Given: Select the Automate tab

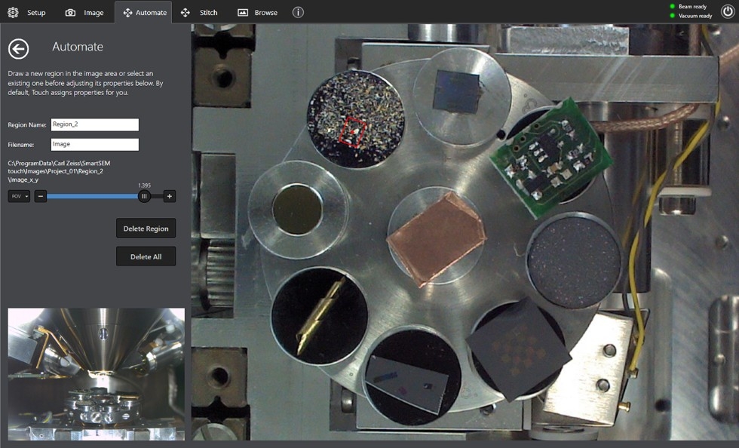Looking at the screenshot, I should pyautogui.click(x=144, y=13).
